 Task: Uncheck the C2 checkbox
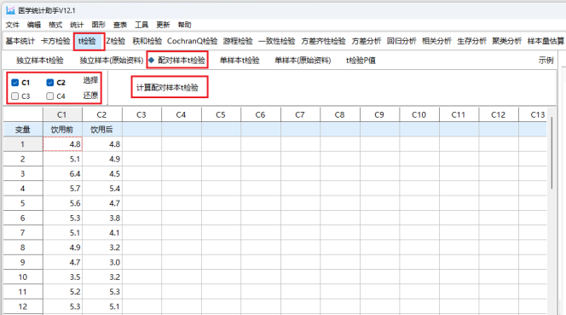click(x=49, y=83)
